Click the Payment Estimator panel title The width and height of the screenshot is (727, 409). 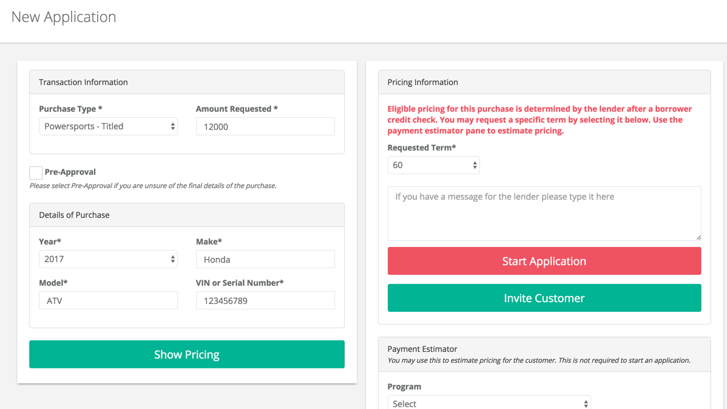tap(422, 349)
